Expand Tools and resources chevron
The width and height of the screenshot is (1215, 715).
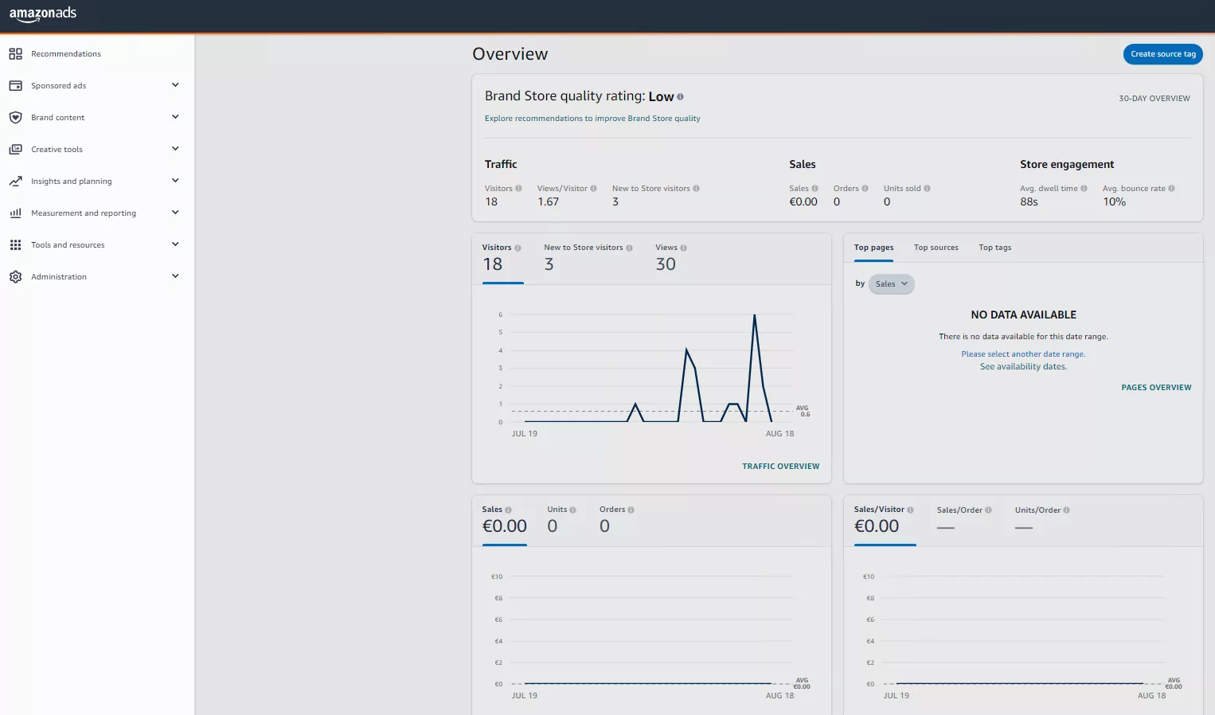point(175,244)
